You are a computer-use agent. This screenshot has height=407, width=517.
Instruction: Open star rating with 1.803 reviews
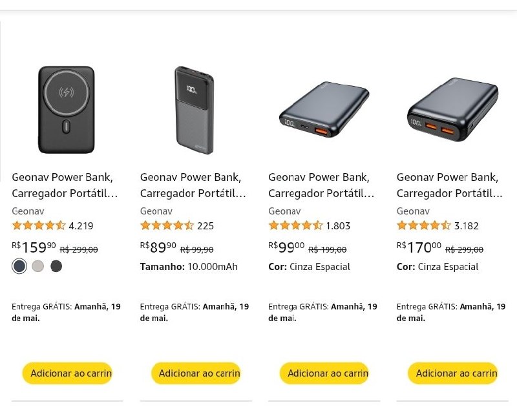click(295, 225)
